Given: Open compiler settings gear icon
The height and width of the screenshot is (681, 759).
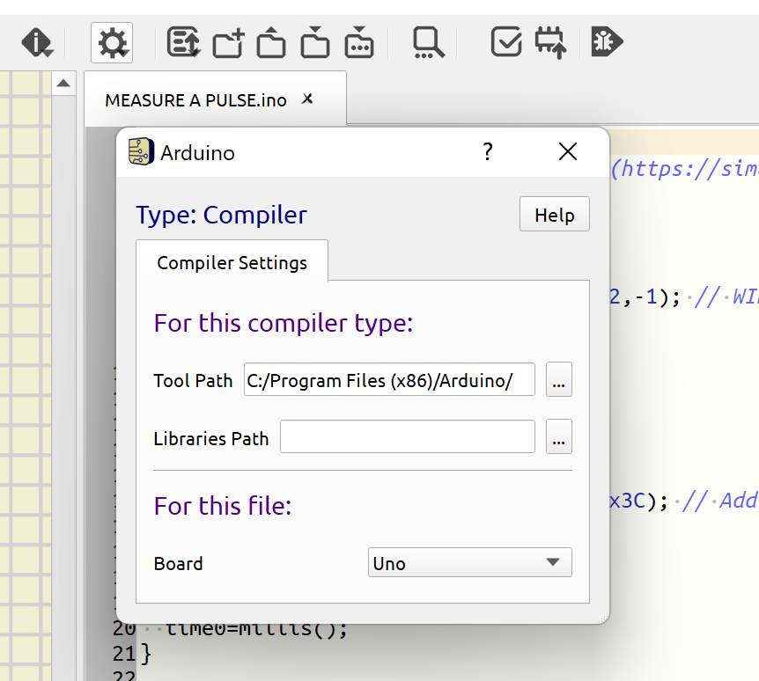Looking at the screenshot, I should coord(112,42).
